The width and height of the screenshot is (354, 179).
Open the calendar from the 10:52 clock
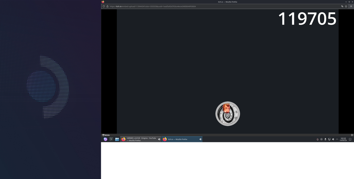343,139
